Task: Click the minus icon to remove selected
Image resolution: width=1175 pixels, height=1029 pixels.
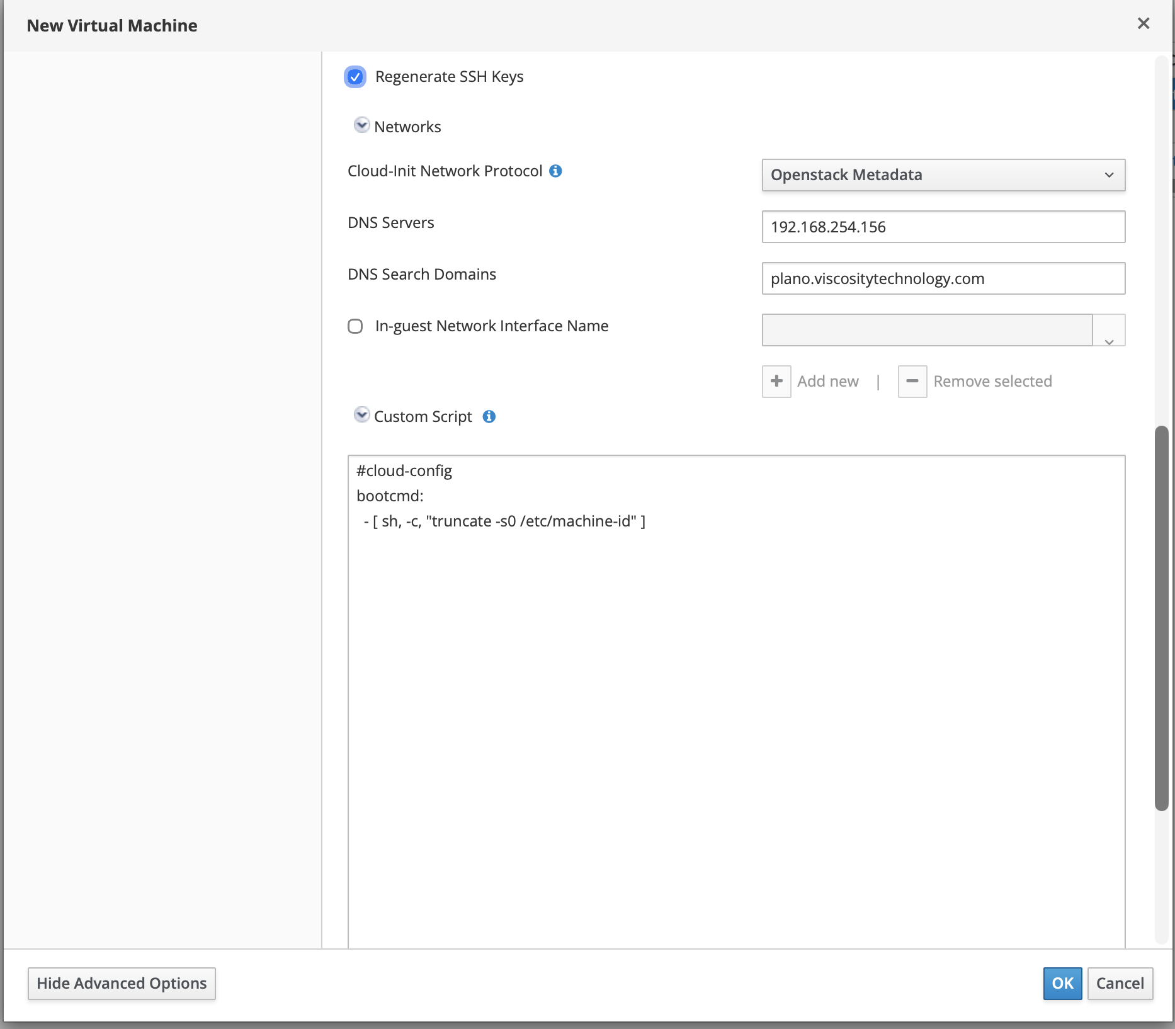Action: click(x=912, y=382)
